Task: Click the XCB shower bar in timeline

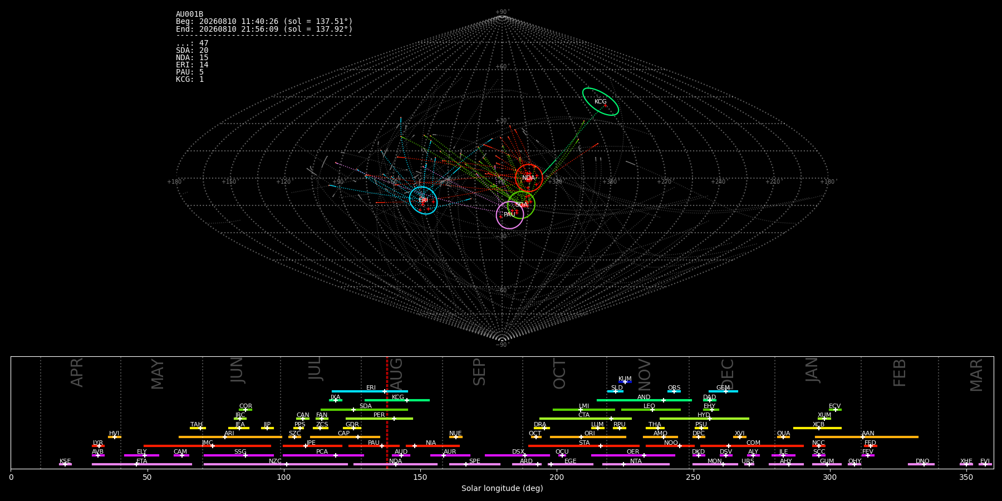Action: (x=817, y=428)
